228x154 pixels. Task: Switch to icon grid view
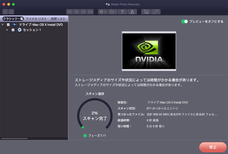(70, 12)
